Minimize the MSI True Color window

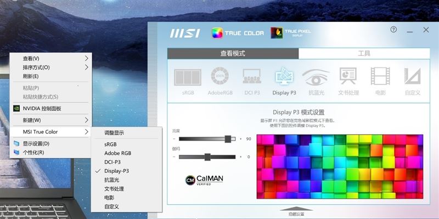[x=410, y=32]
